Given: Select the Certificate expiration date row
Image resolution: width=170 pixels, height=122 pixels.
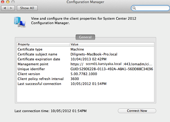Looking at the screenshot, I should point(86,59).
